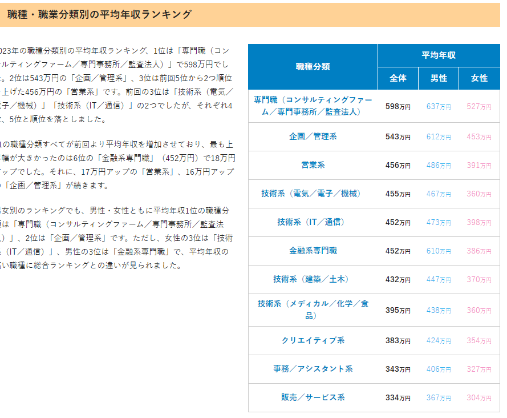Image resolution: width=507 pixels, height=418 pixels.
Task: Select the 技術系（電気／電子／機械） link
Action: point(313,194)
